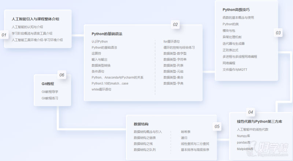The image size is (293, 161).
Task: Select Python3.10的match...case topic
Action: pyautogui.click(x=110, y=83)
